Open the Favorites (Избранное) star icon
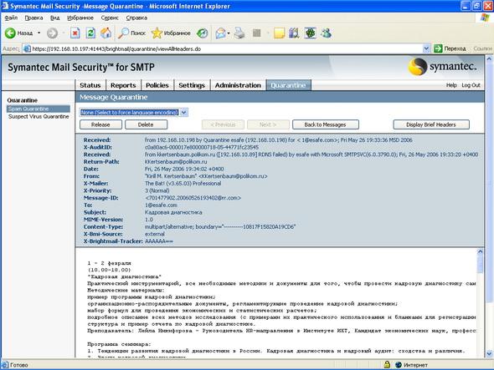Screen dimensions: 494x370 point(157,33)
